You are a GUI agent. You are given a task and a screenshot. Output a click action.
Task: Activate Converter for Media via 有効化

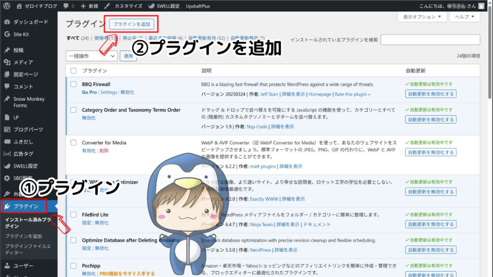point(89,151)
